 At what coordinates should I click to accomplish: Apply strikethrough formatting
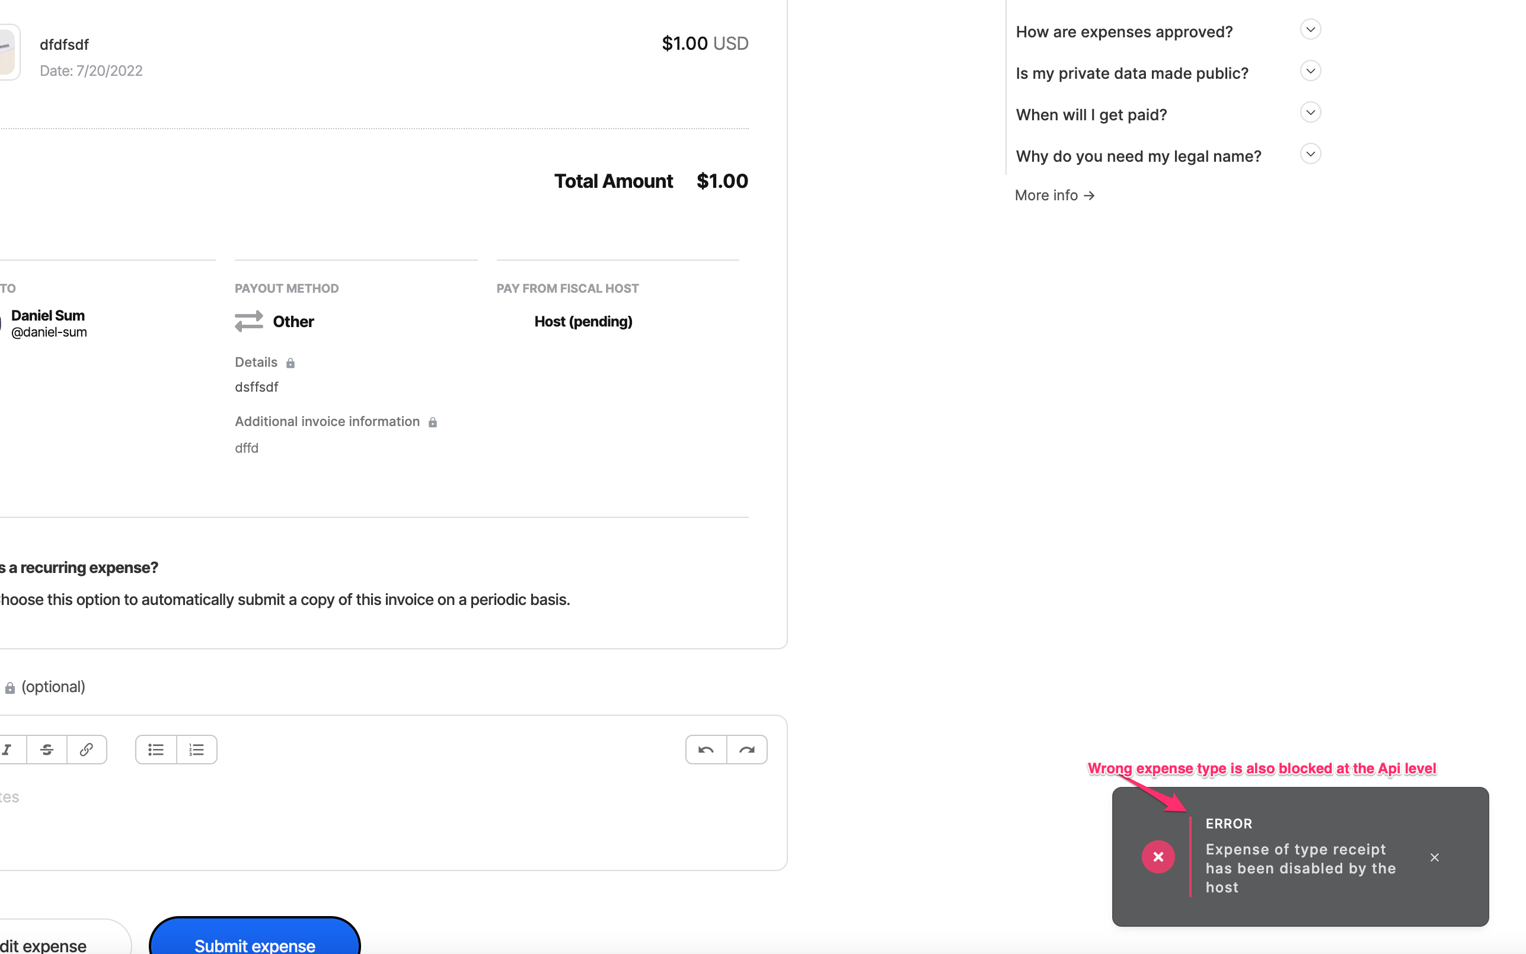click(47, 750)
